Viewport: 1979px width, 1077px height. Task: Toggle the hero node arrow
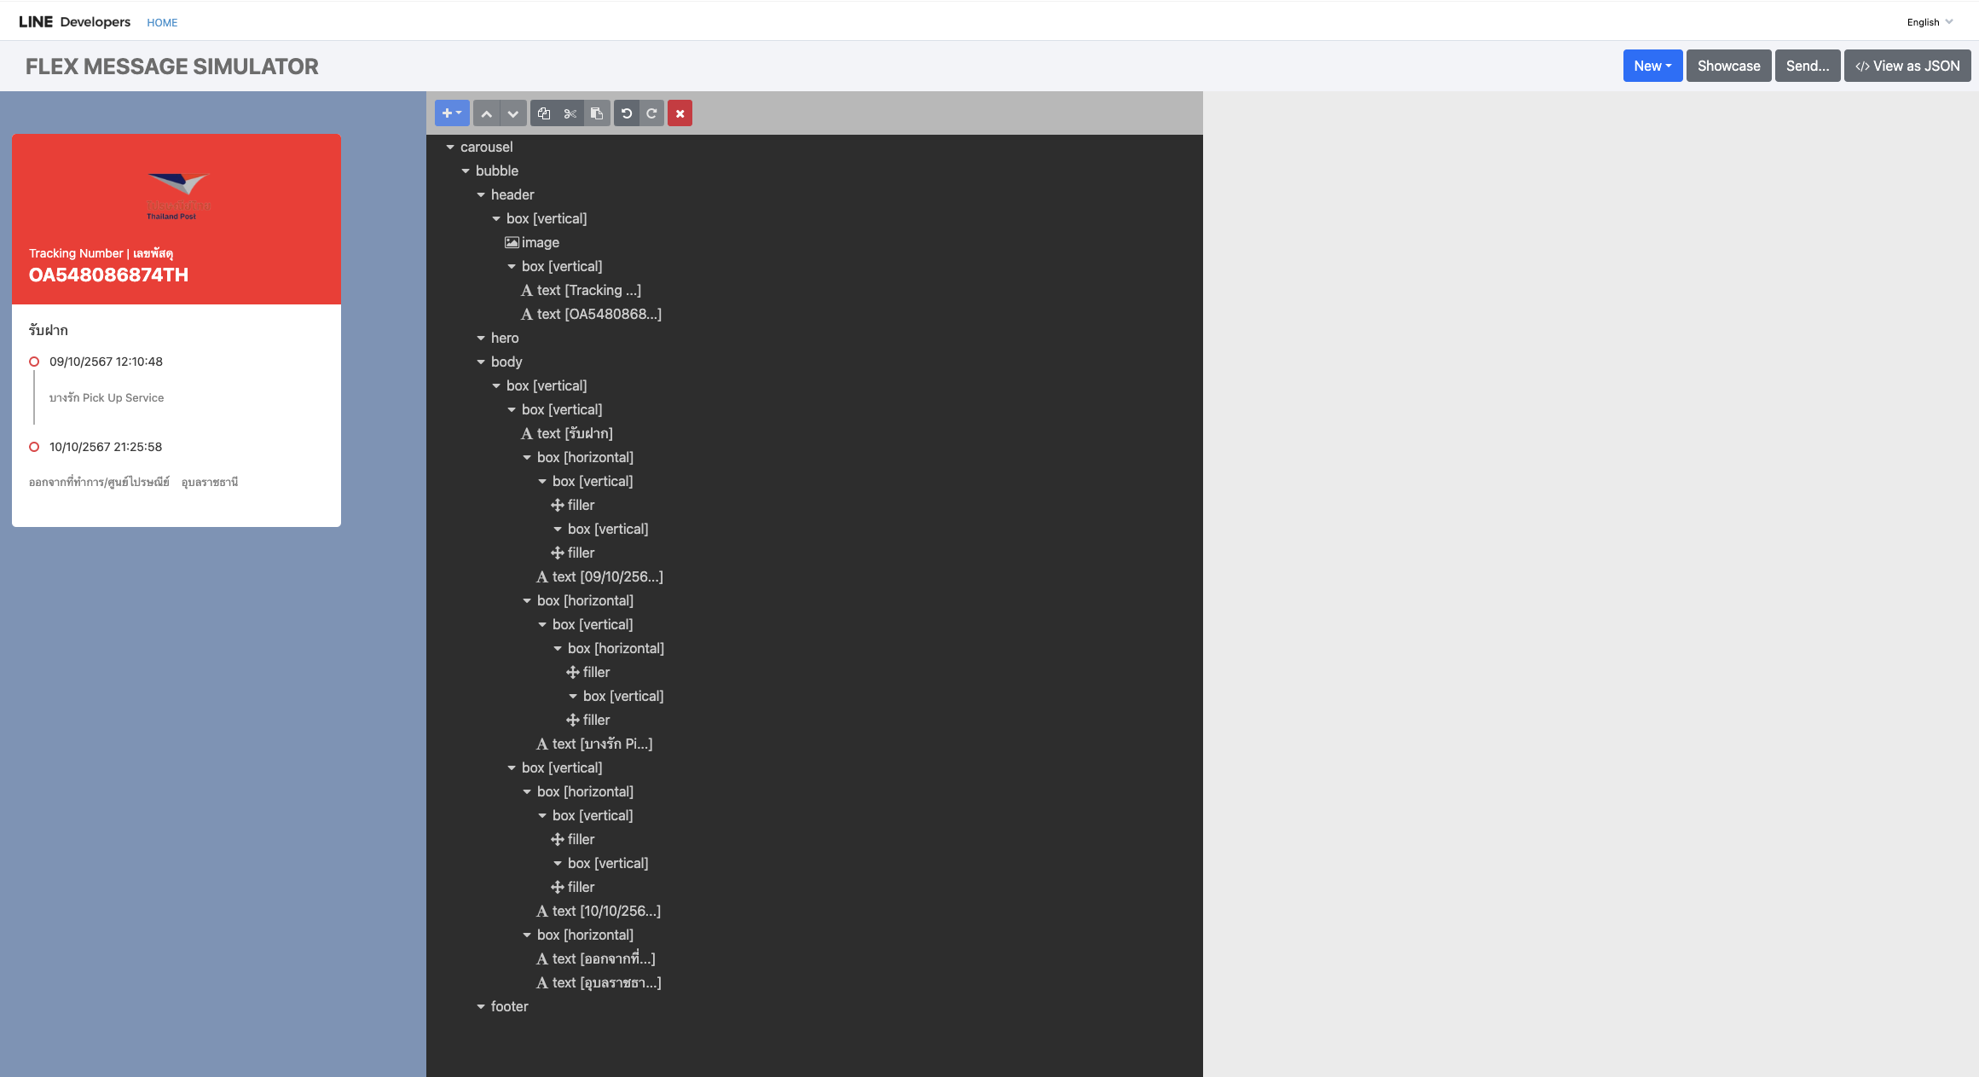[x=481, y=339]
